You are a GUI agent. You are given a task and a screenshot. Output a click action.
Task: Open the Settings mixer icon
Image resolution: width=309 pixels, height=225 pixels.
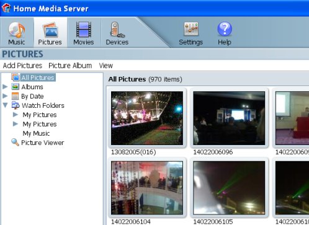[191, 29]
